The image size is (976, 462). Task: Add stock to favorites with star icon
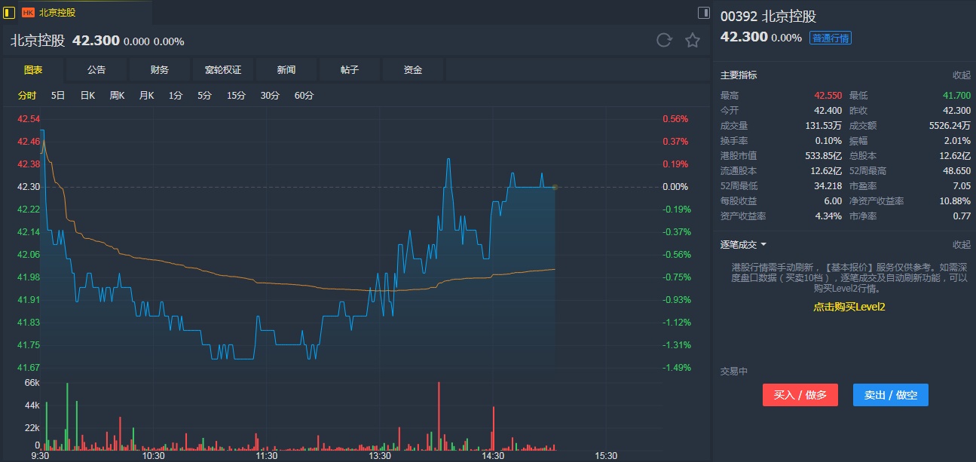tap(693, 41)
